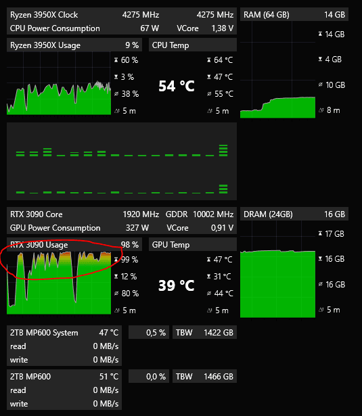Click the 98 % RTX 3090 usage value
Viewport: 362px width, 416px height.
point(130,245)
